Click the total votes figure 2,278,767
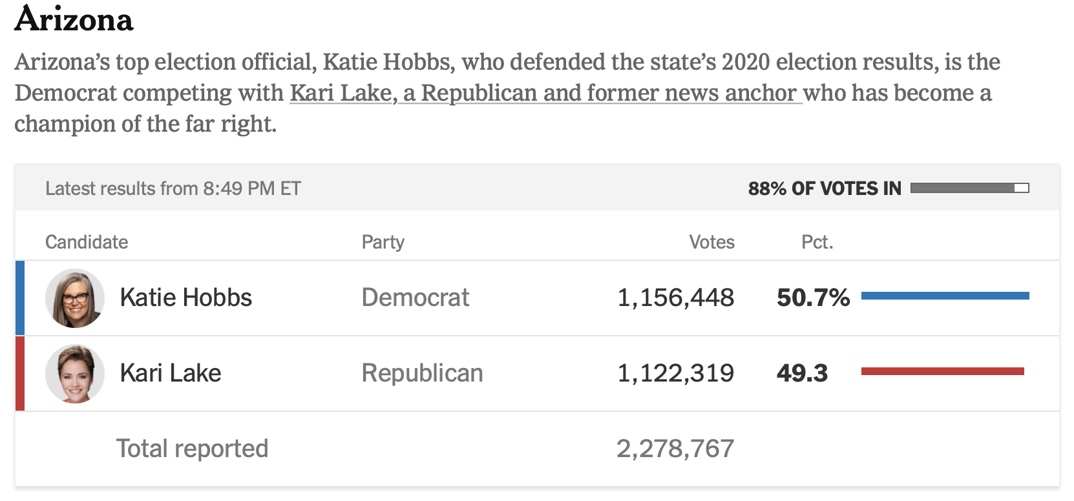The height and width of the screenshot is (501, 1074). coord(675,449)
